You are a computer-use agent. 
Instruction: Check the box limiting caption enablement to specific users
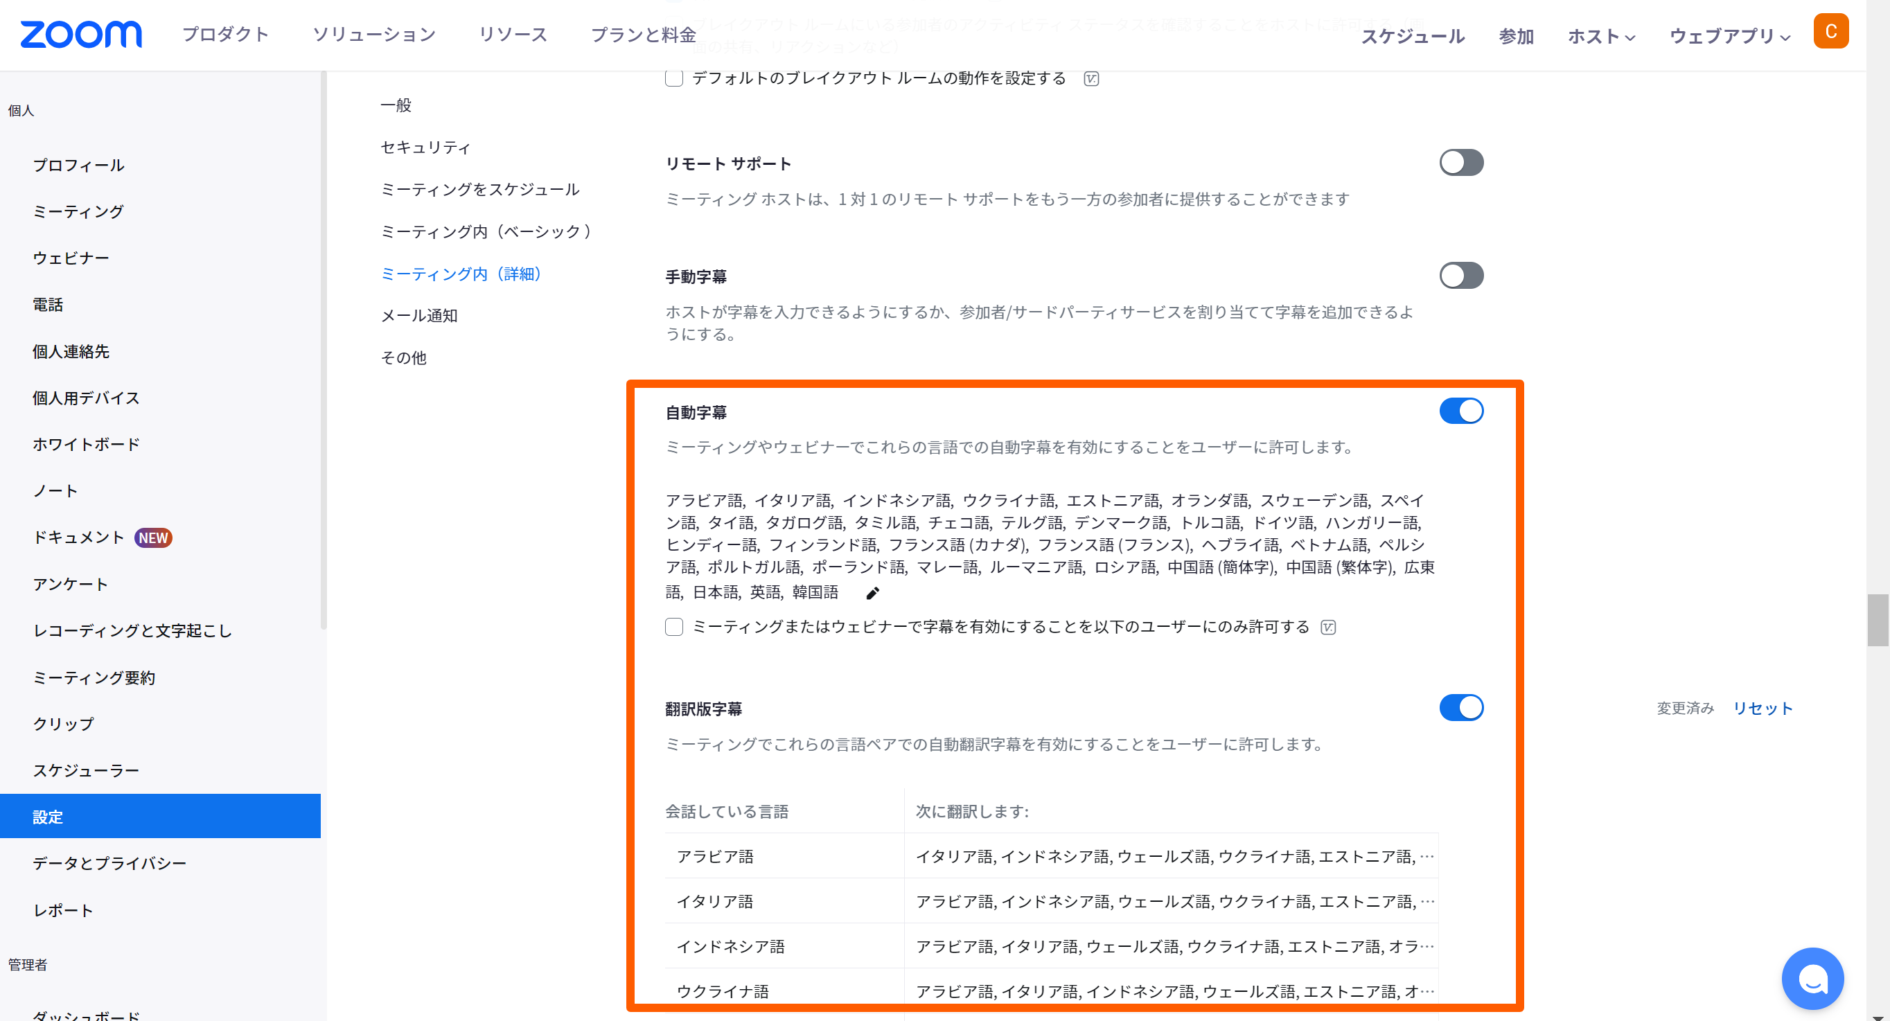click(673, 626)
